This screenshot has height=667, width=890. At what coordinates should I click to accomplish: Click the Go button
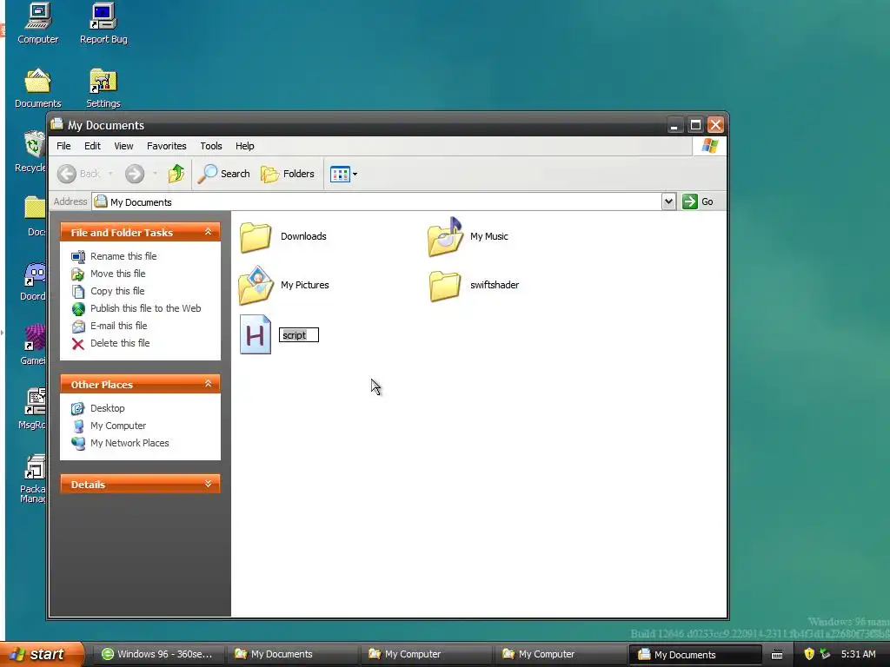[x=698, y=201]
